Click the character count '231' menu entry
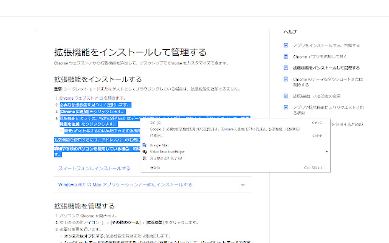 235,158
